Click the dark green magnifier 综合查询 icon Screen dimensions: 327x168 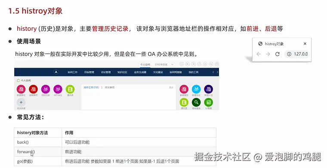(196, 102)
